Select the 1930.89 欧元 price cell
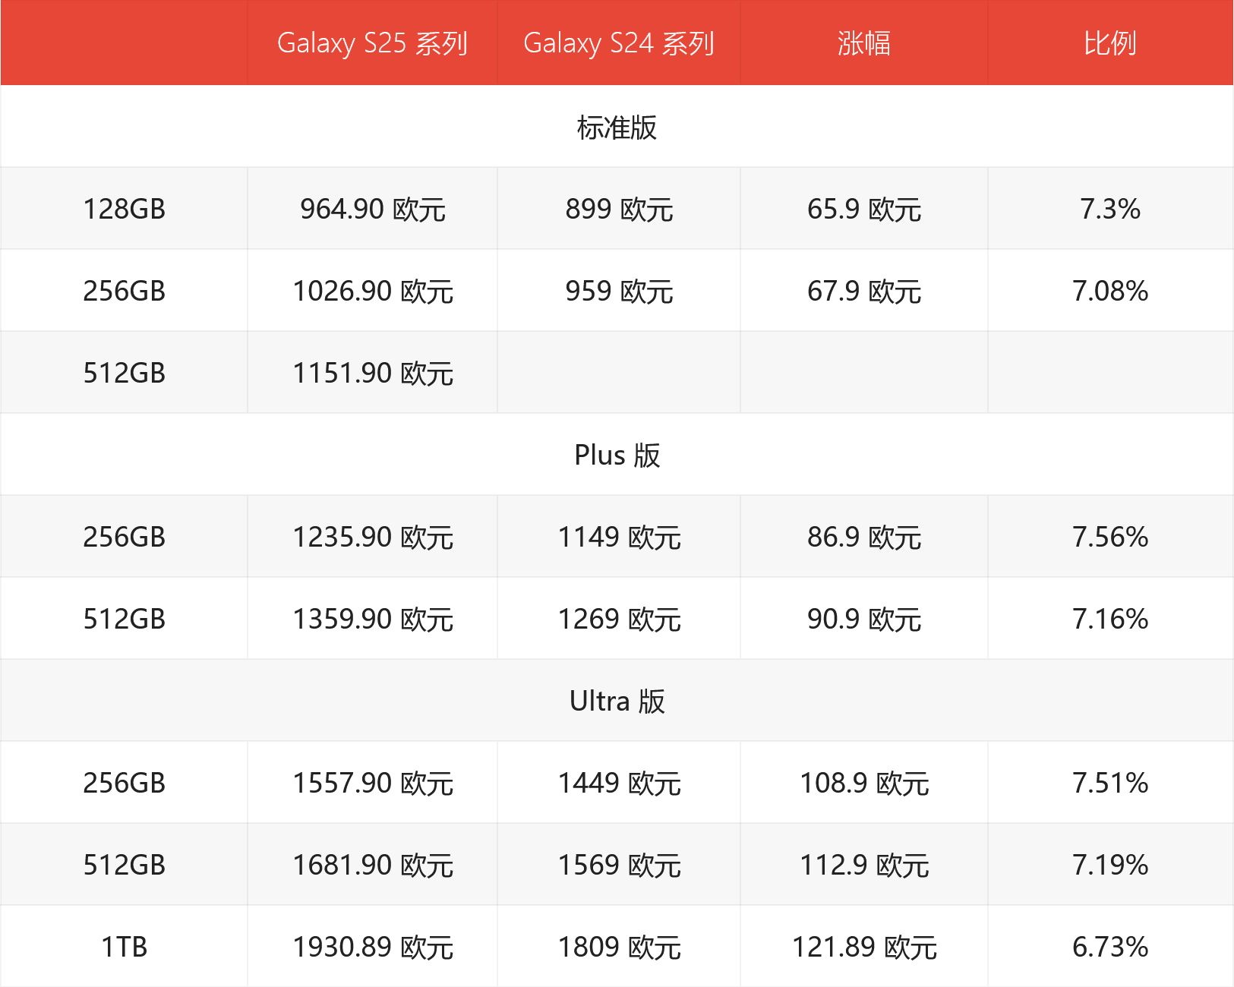1234x987 pixels. (372, 948)
